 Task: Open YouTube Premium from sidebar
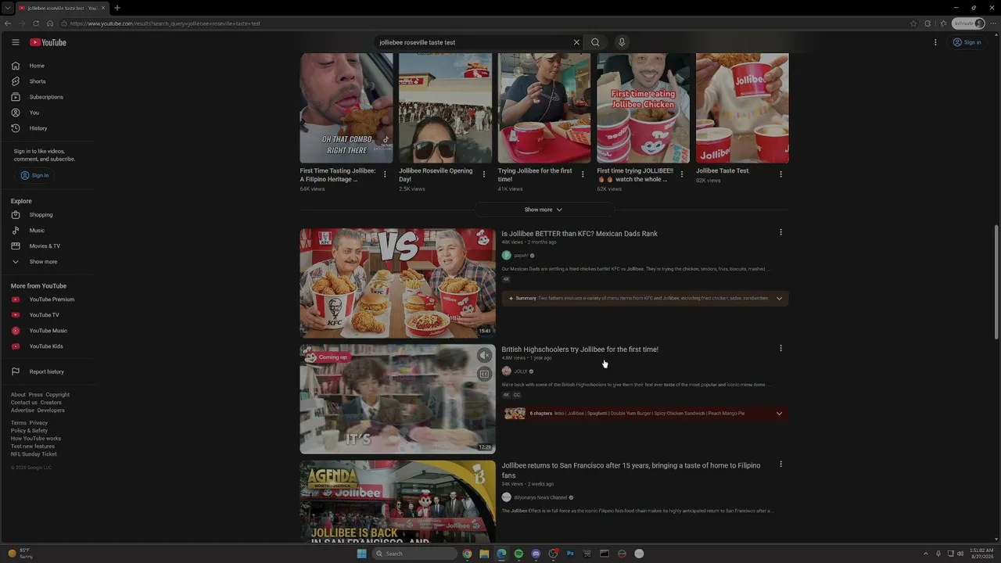point(52,299)
